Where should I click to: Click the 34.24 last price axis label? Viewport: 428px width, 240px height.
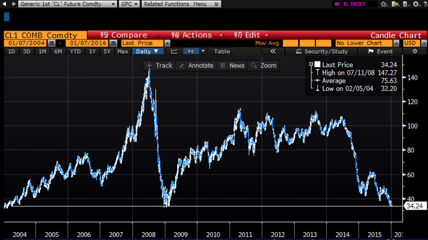415,206
